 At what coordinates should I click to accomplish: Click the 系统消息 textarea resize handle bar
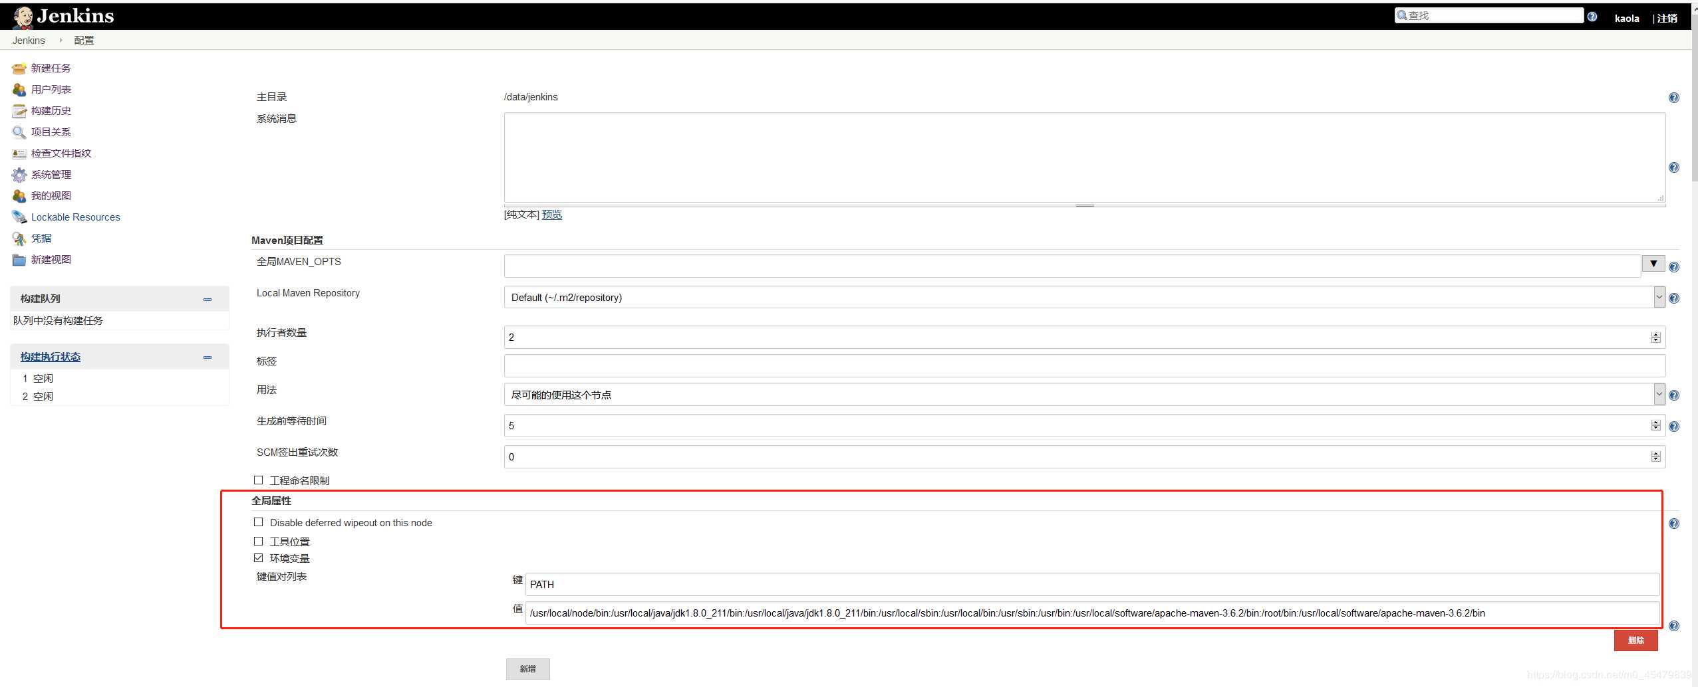[x=1085, y=205]
